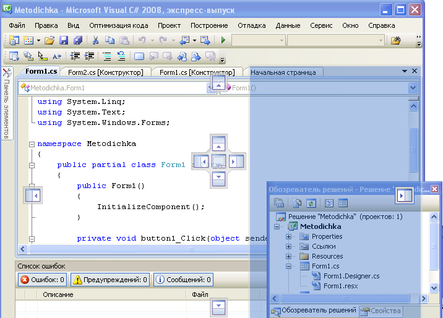
Task: Click the Navigate Backward icon
Action: (x=184, y=40)
